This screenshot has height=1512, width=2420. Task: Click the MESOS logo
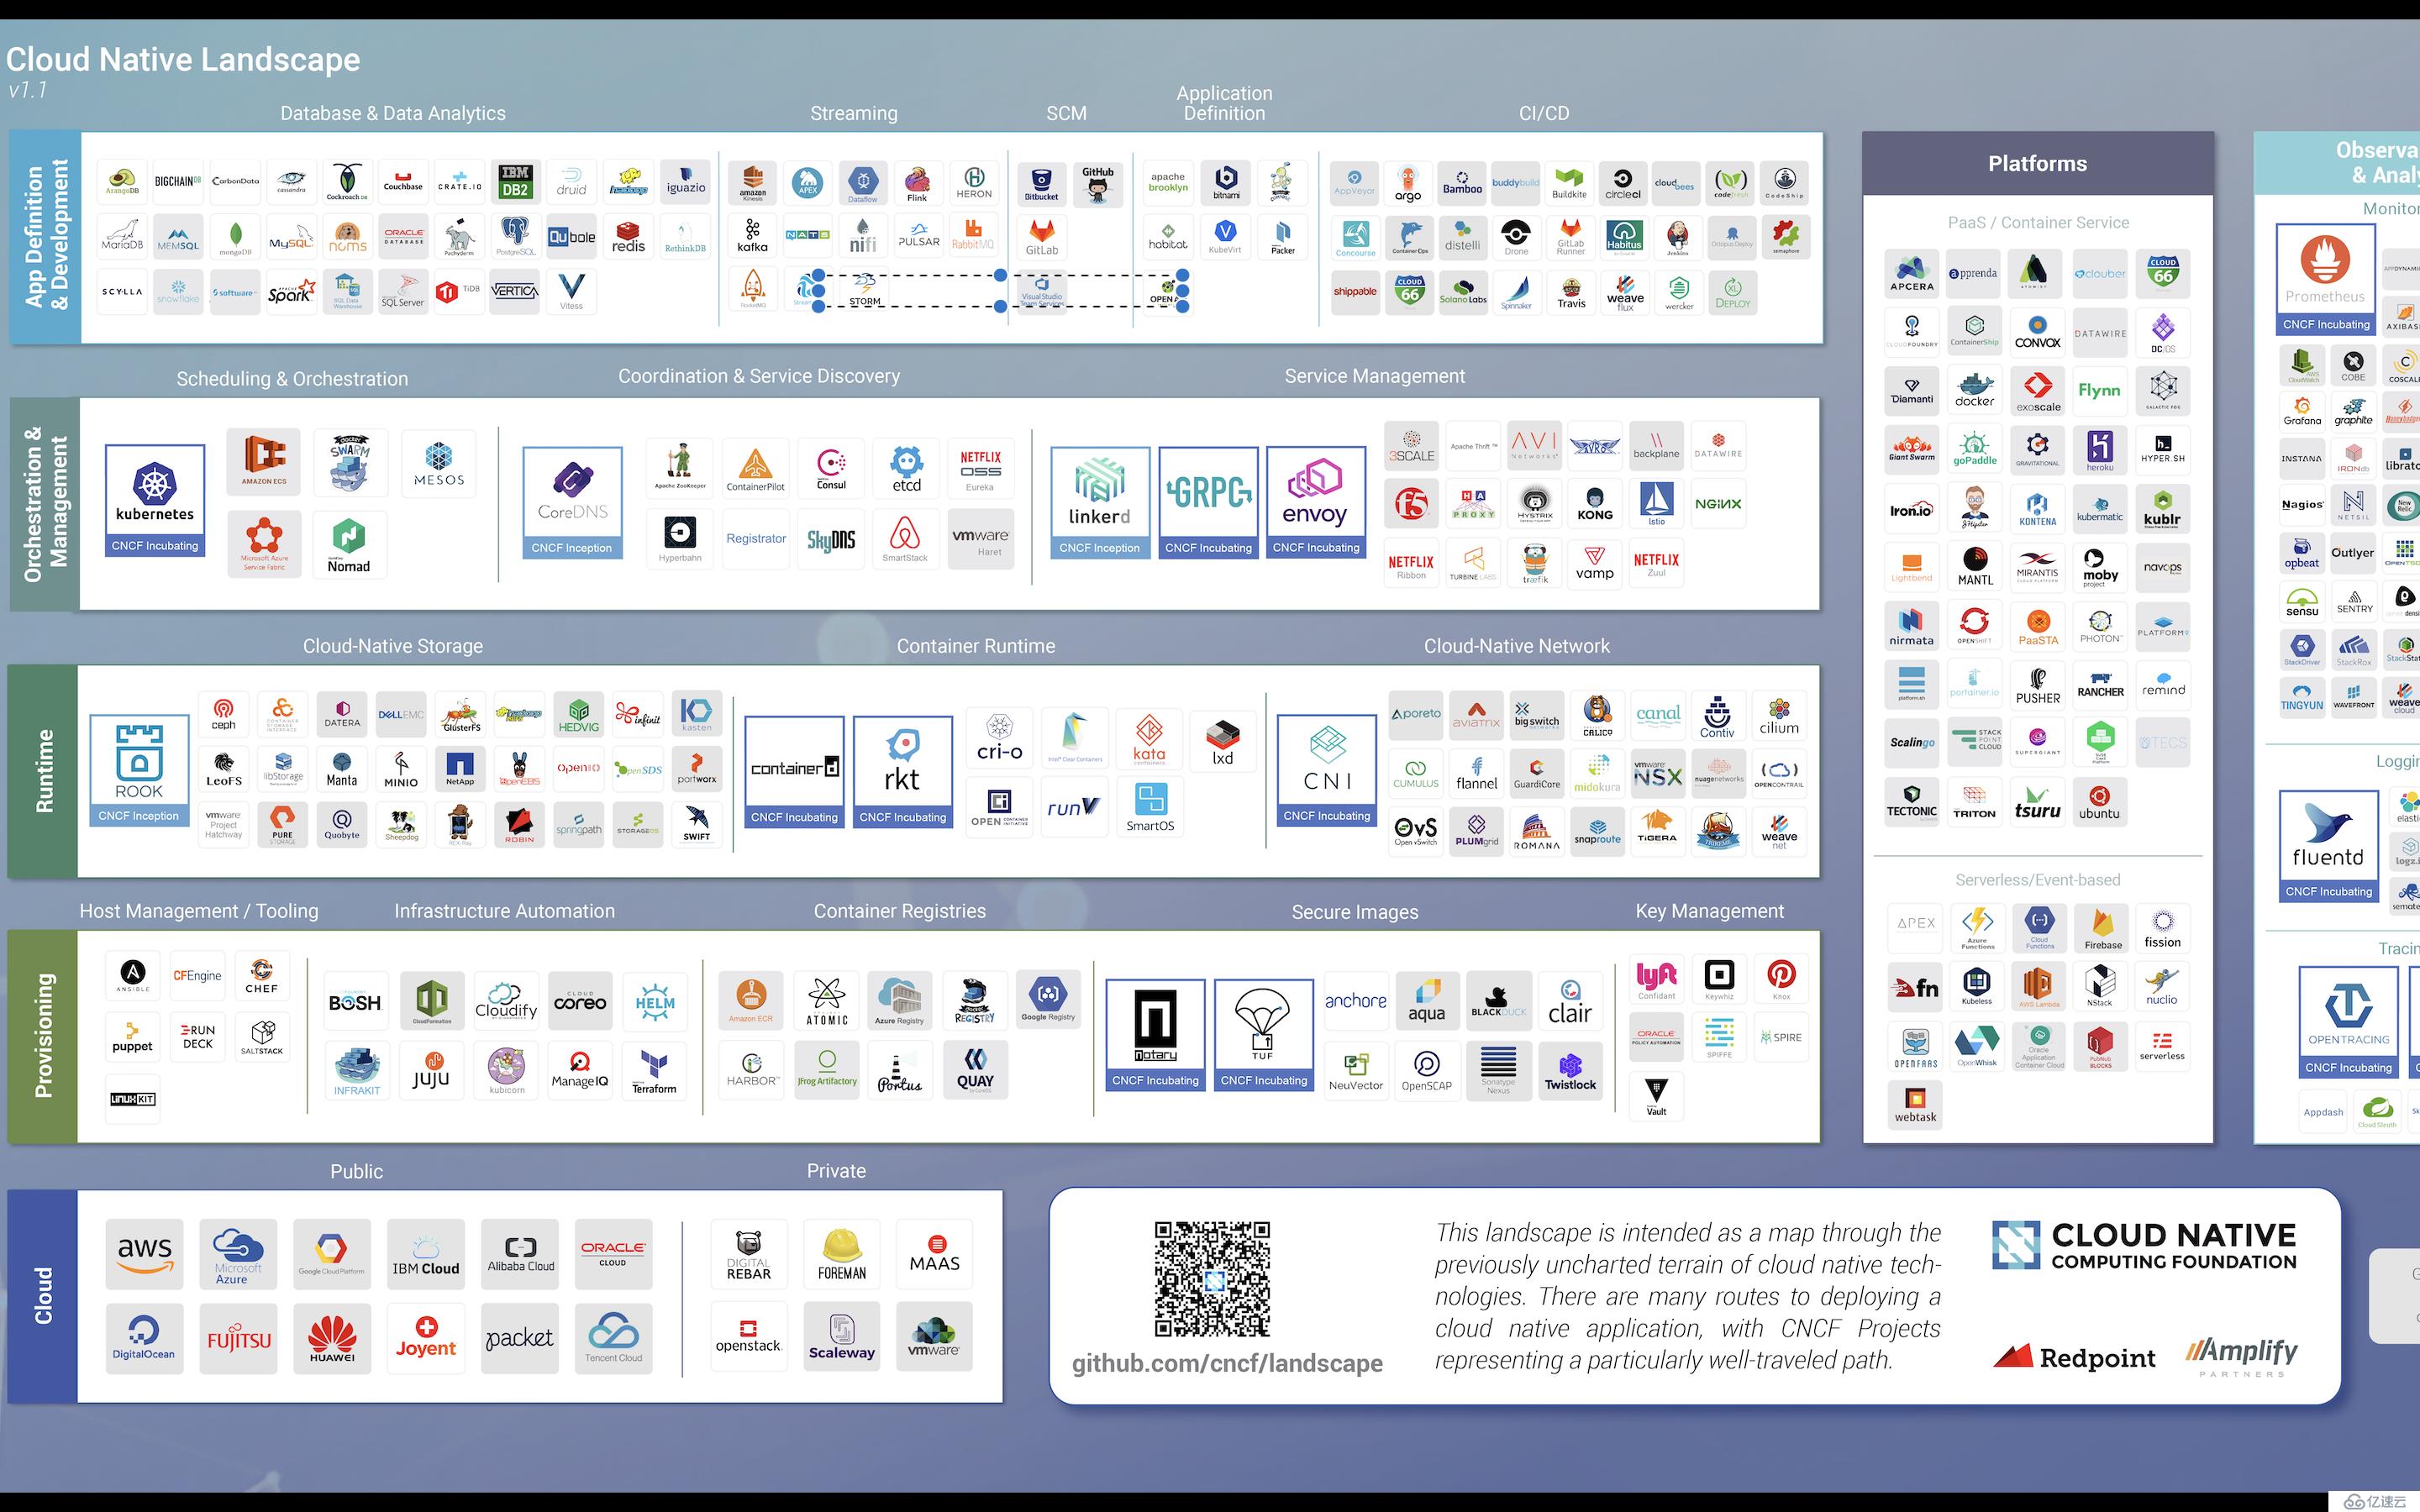pyautogui.click(x=439, y=463)
